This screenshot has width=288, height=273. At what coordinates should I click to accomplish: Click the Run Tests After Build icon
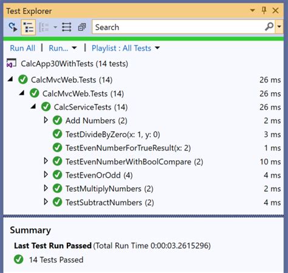click(13, 27)
